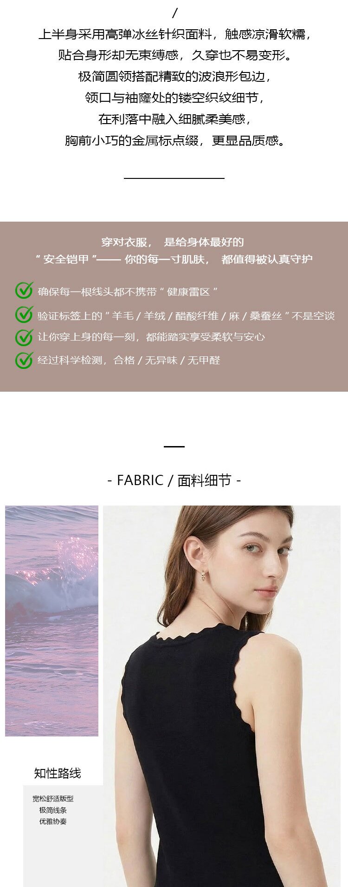Click the 极简圆领搭配精致的波浪形包边 line

coord(174,77)
